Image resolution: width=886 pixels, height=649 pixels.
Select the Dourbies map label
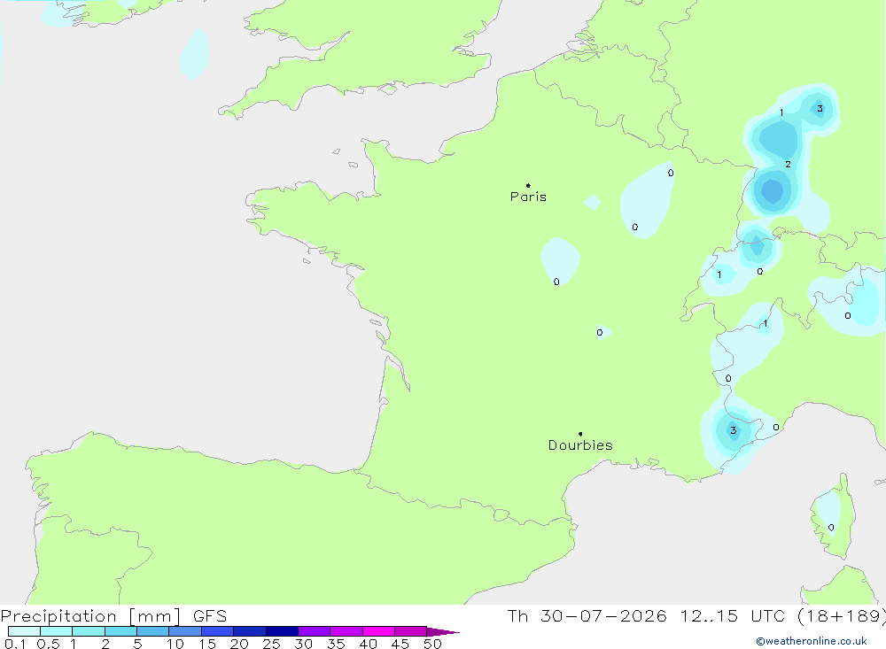pyautogui.click(x=580, y=445)
